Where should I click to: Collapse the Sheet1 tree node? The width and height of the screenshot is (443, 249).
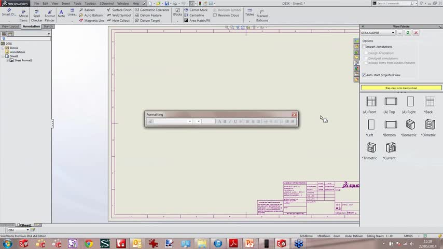point(3,56)
